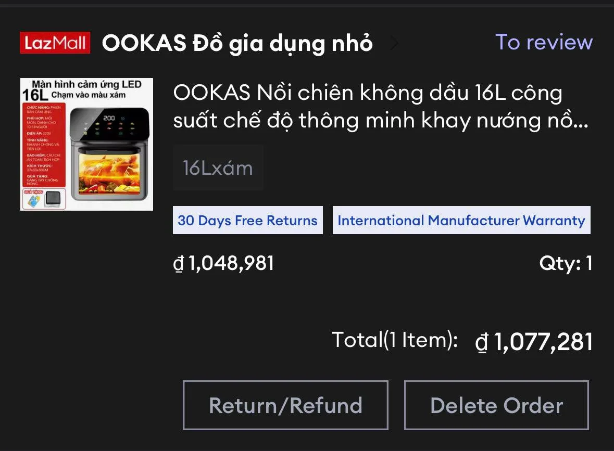Tap the quà tặng gift picture in thumbnail
Viewport: 614px width, 451px height.
44,199
